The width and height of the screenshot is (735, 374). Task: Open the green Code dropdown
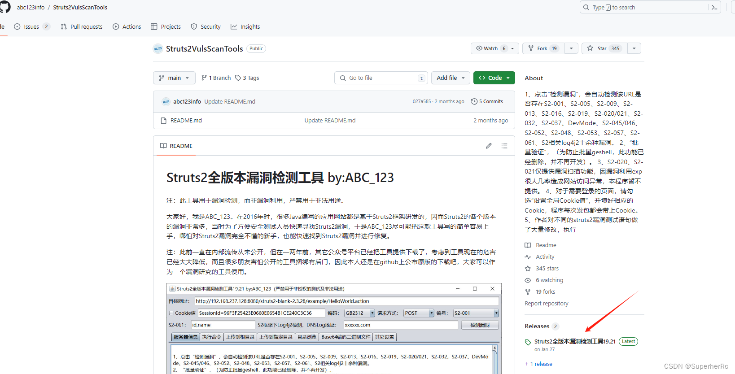(x=494, y=78)
